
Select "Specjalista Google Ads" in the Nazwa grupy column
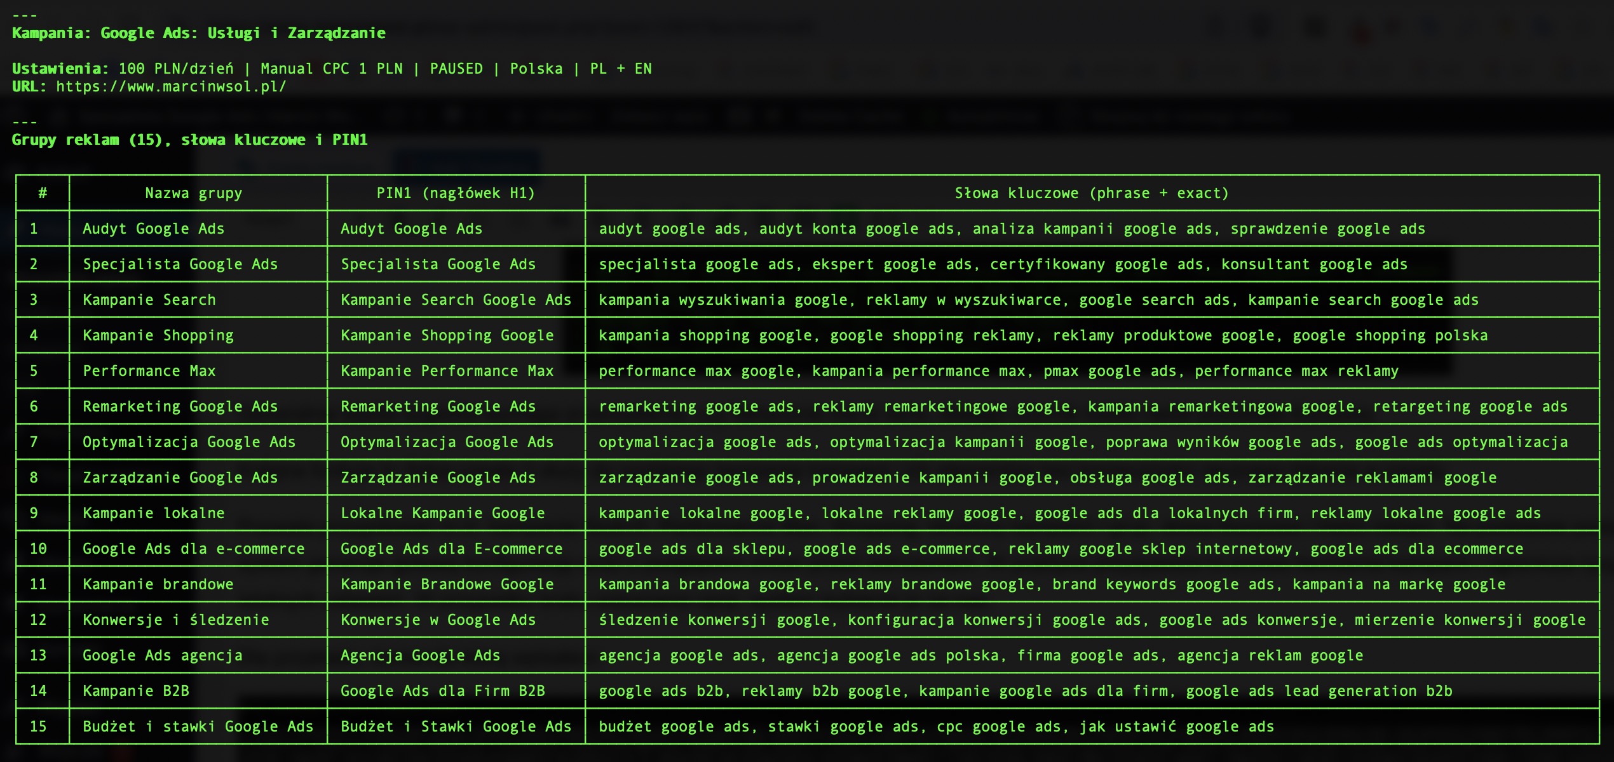click(180, 264)
